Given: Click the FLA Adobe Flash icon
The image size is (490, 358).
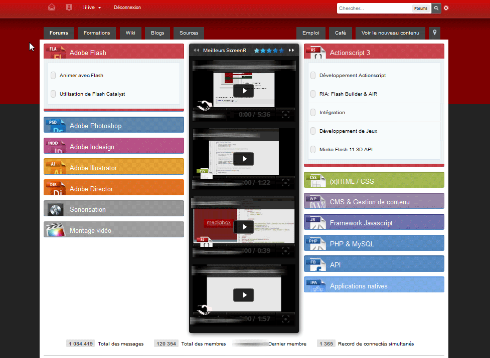Looking at the screenshot, I should point(55,52).
